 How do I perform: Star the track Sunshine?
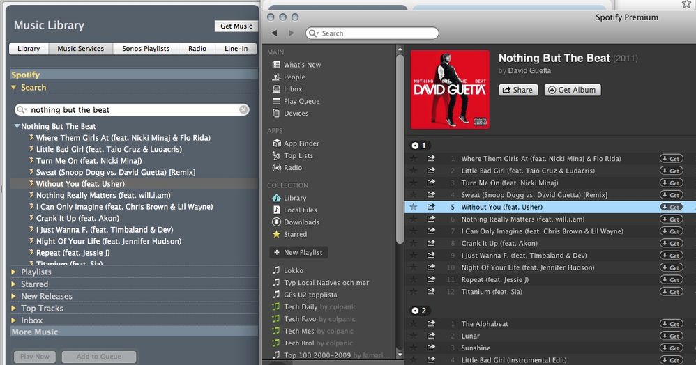pos(414,348)
